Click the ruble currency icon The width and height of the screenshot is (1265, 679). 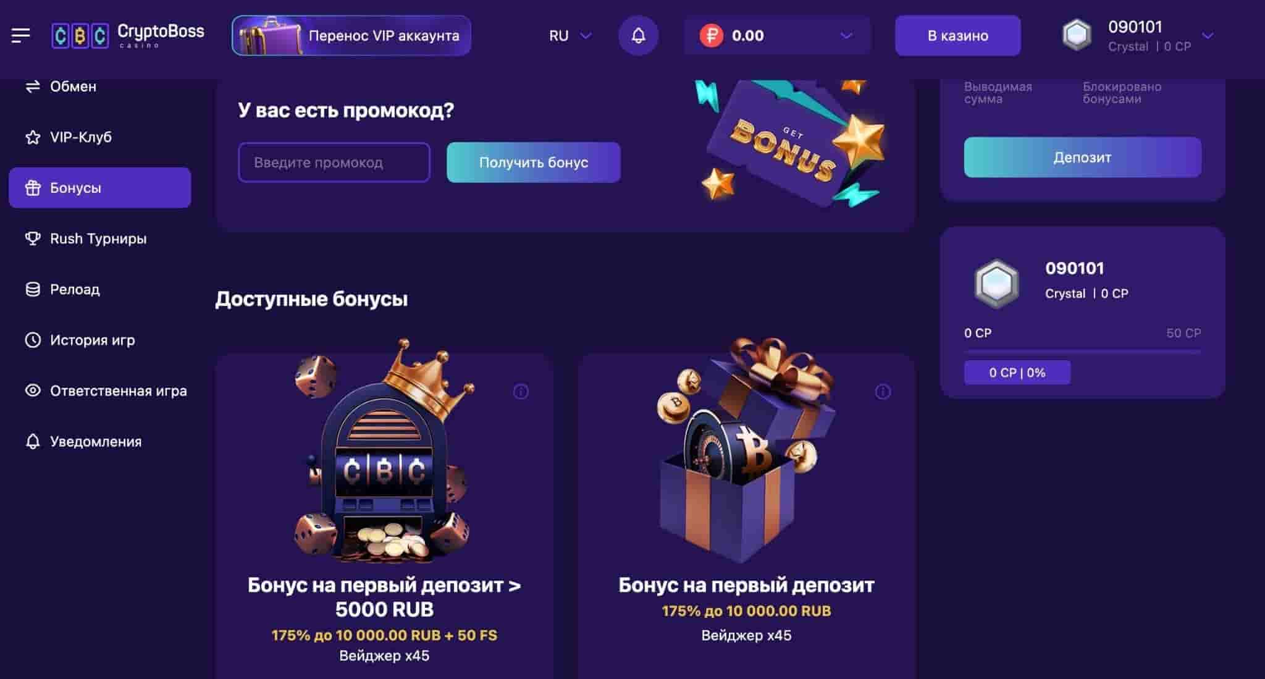click(711, 36)
